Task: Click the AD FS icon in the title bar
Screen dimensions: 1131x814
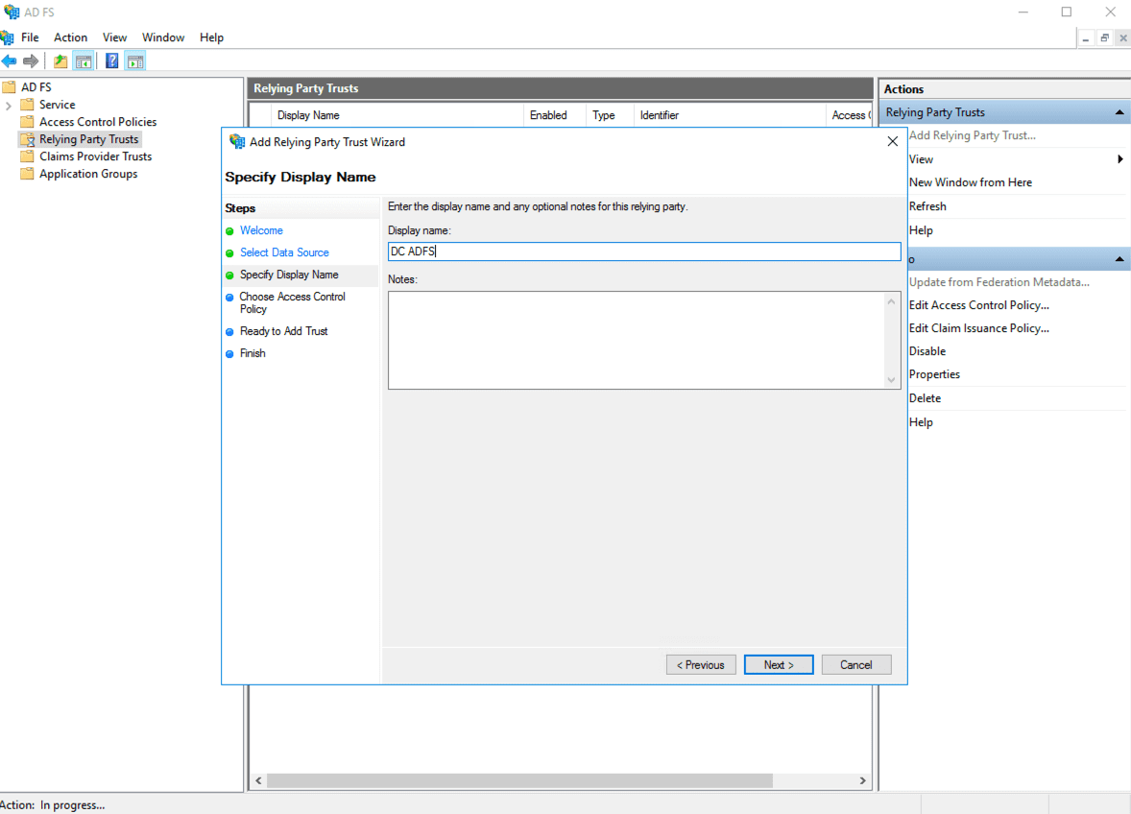Action: [12, 12]
